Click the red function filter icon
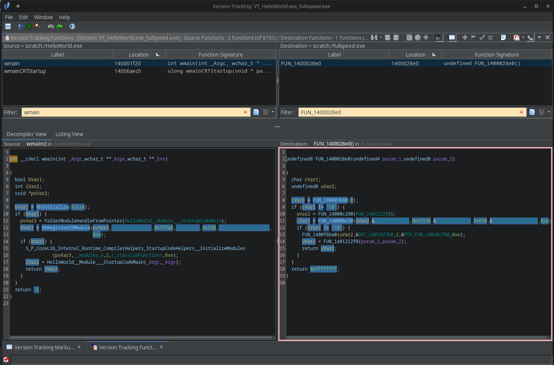This screenshot has width=554, height=365. [x=516, y=37]
